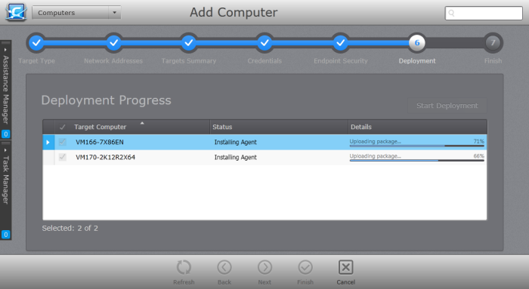
Task: Go to Credentials step circle
Action: (264, 43)
